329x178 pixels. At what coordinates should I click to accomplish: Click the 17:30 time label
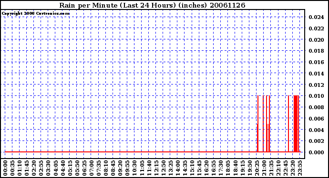pos(221,168)
